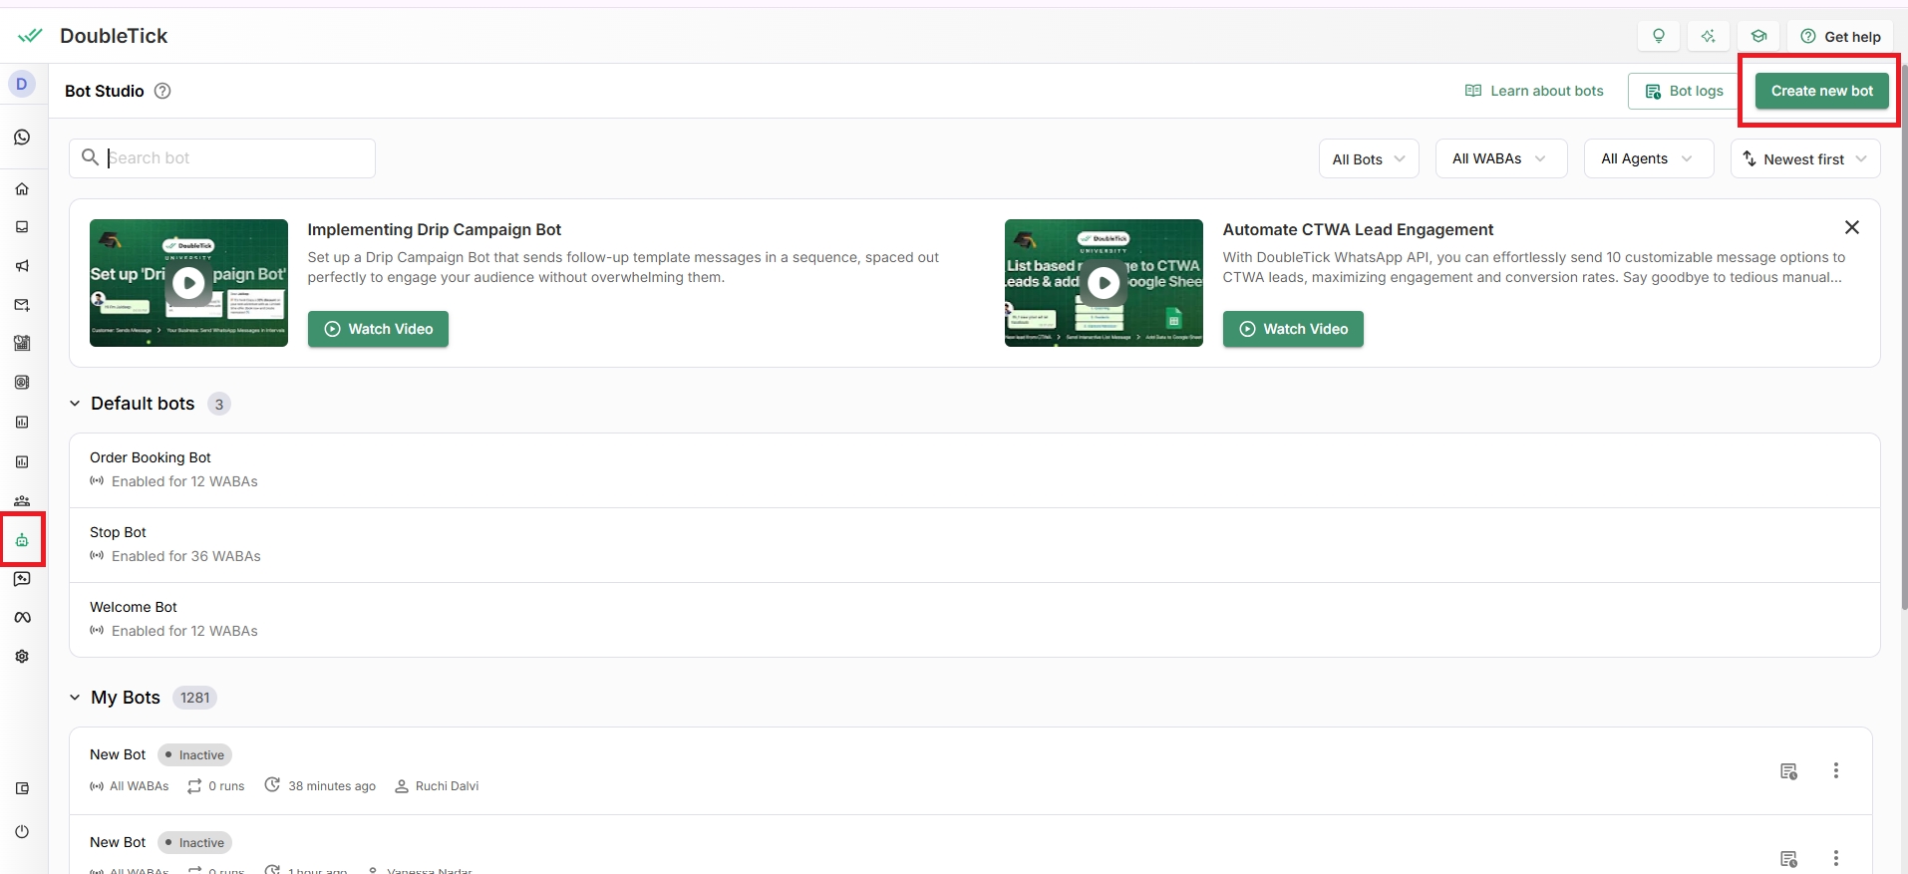The width and height of the screenshot is (1908, 874).
Task: Collapse the Default bots section
Action: pos(75,404)
